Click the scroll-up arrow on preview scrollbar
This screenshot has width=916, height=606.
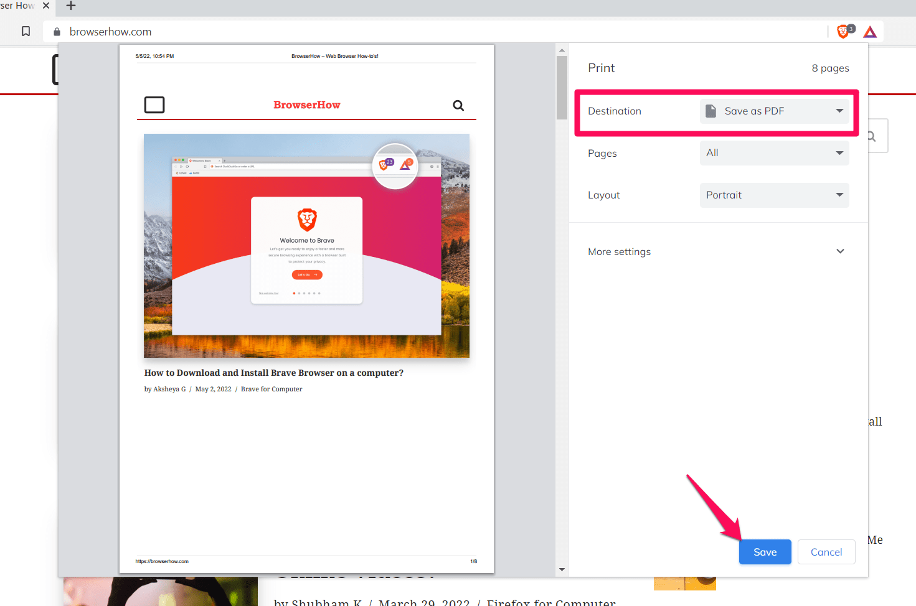(562, 50)
